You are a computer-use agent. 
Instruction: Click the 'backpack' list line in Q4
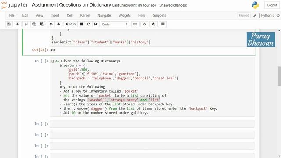pos(123,78)
